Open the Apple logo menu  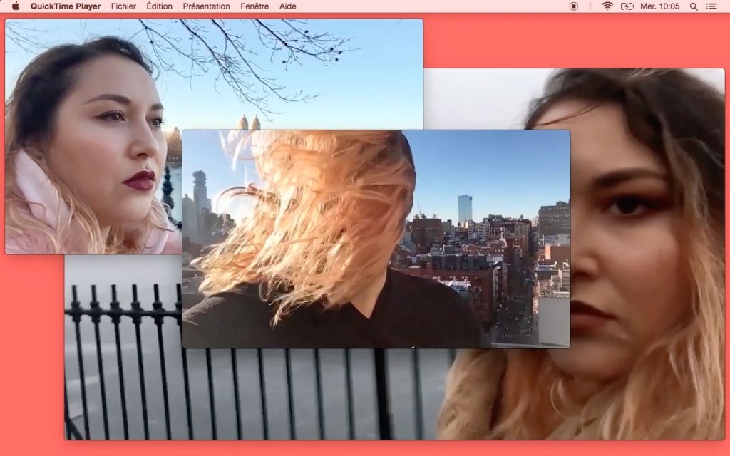point(15,6)
